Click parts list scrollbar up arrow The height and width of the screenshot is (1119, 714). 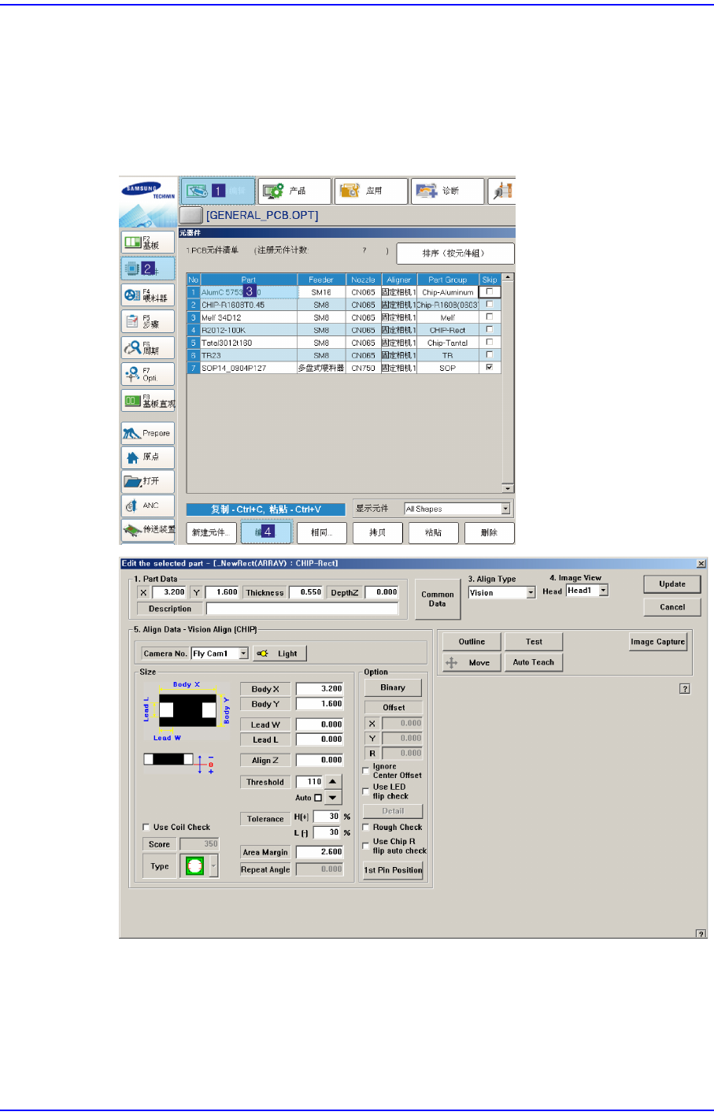point(508,278)
